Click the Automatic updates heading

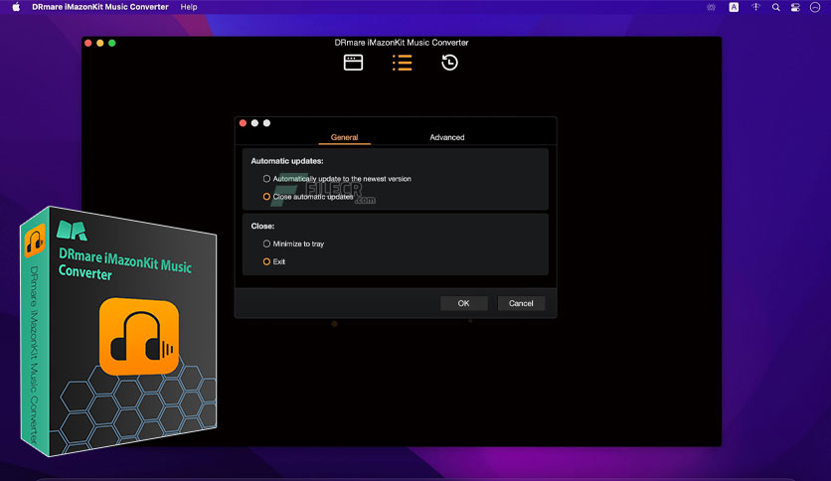click(x=286, y=161)
